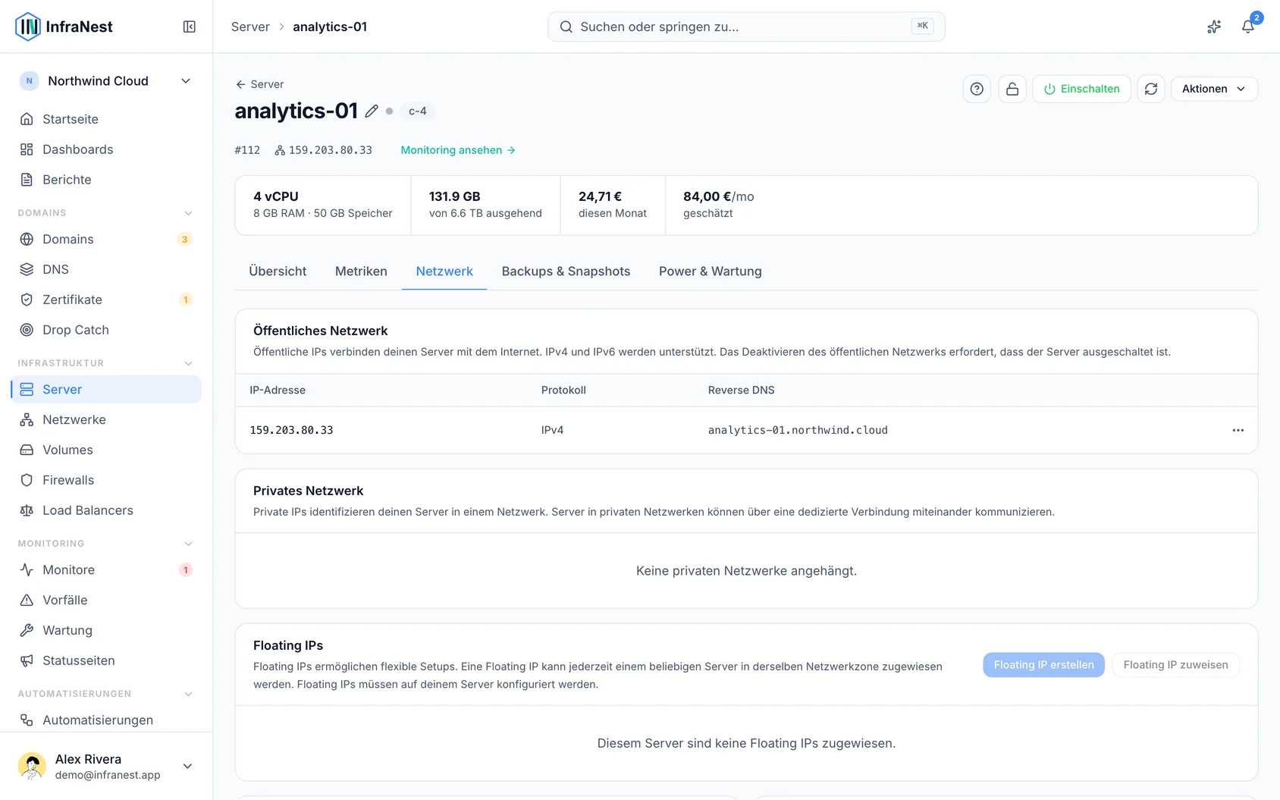Open Load Balancers in the sidebar
This screenshot has height=800, width=1280.
(106, 510)
